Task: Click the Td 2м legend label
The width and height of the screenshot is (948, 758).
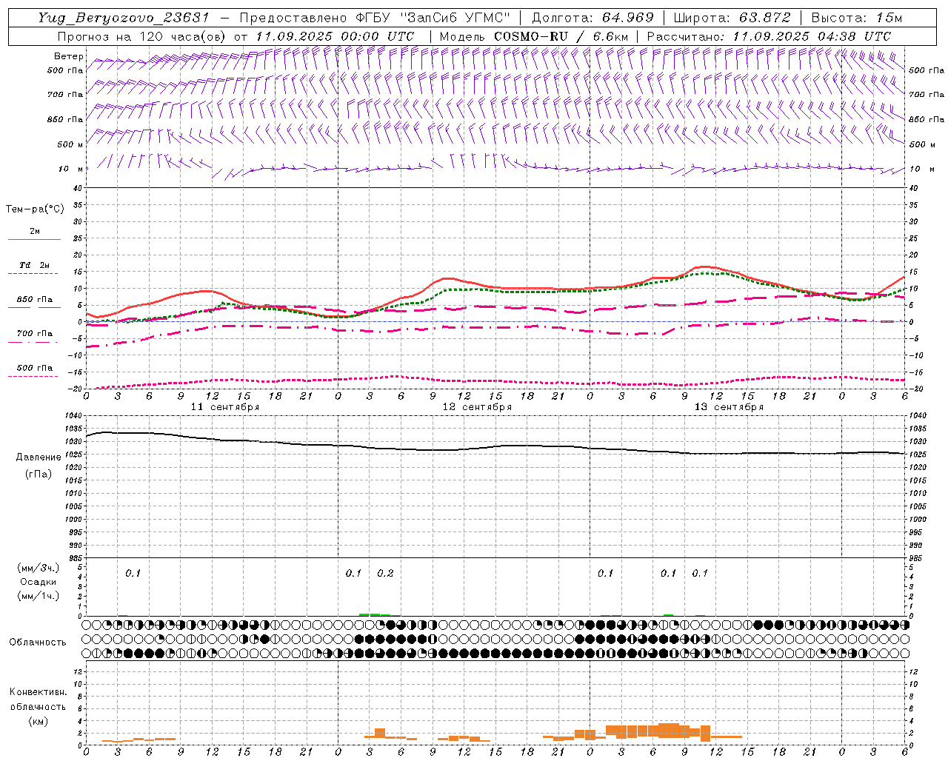Action: 34,265
